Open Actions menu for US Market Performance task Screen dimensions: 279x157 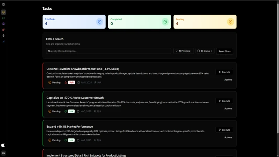228,137
